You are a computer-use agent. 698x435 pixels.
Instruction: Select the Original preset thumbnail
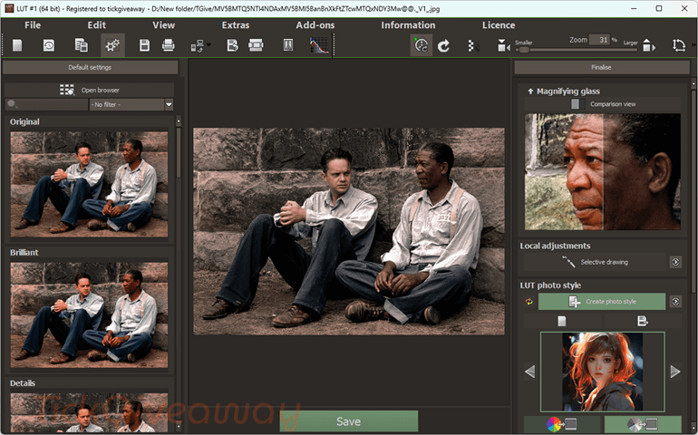tap(90, 184)
